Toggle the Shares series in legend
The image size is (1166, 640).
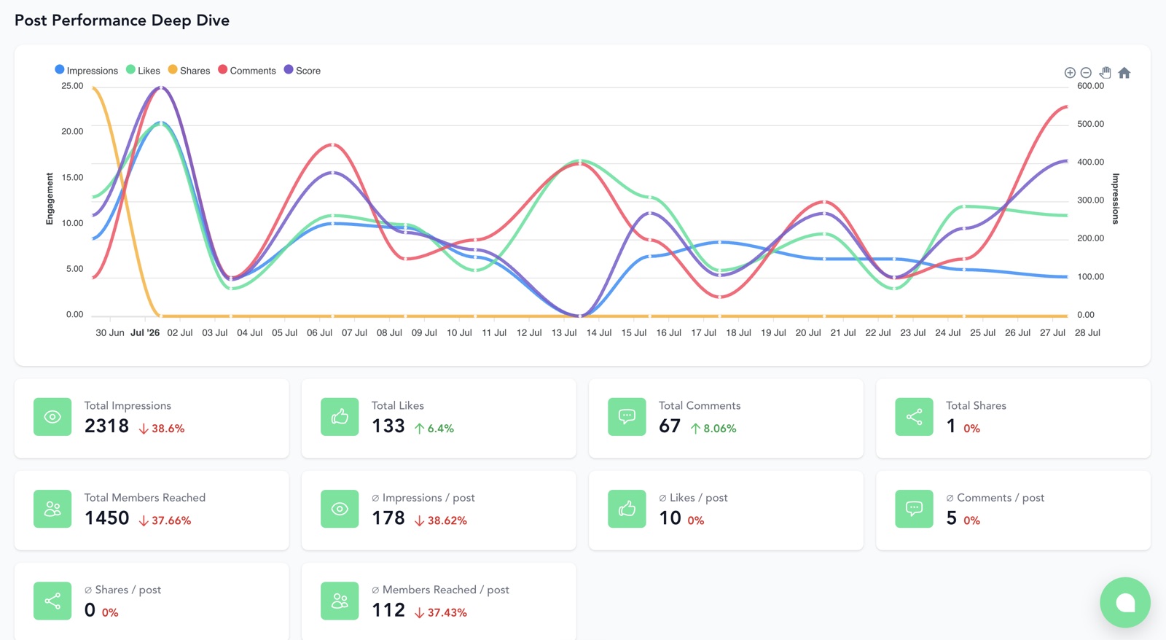[x=189, y=71]
